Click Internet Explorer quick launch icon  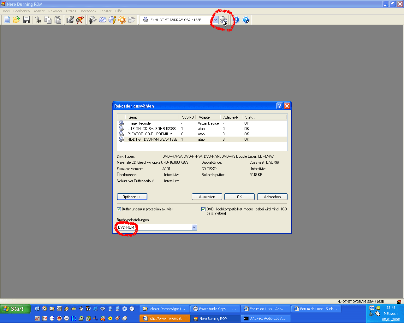95,309
